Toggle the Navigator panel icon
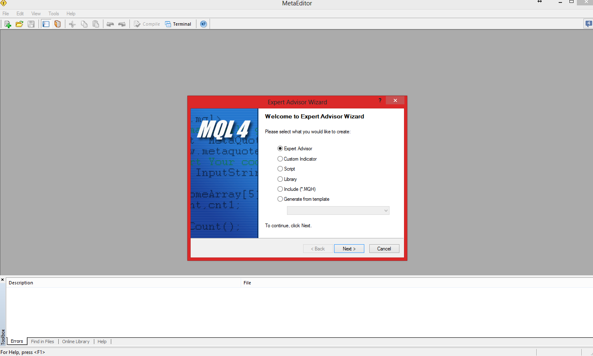593x356 pixels. point(46,24)
